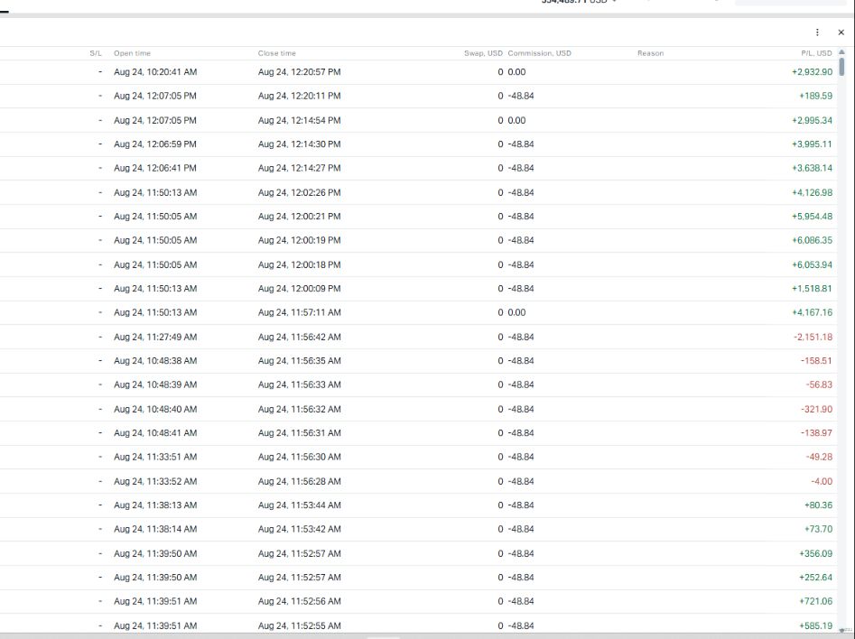Click open time Aug 24, 11:33:51 AM
855x639 pixels.
155,458
